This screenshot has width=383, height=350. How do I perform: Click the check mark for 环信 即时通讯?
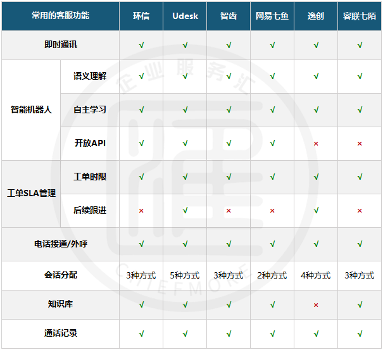coord(141,45)
